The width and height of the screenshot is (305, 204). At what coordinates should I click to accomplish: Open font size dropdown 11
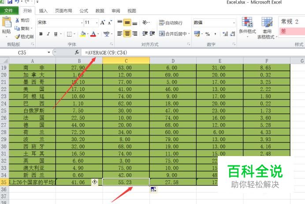pyautogui.click(x=97, y=23)
